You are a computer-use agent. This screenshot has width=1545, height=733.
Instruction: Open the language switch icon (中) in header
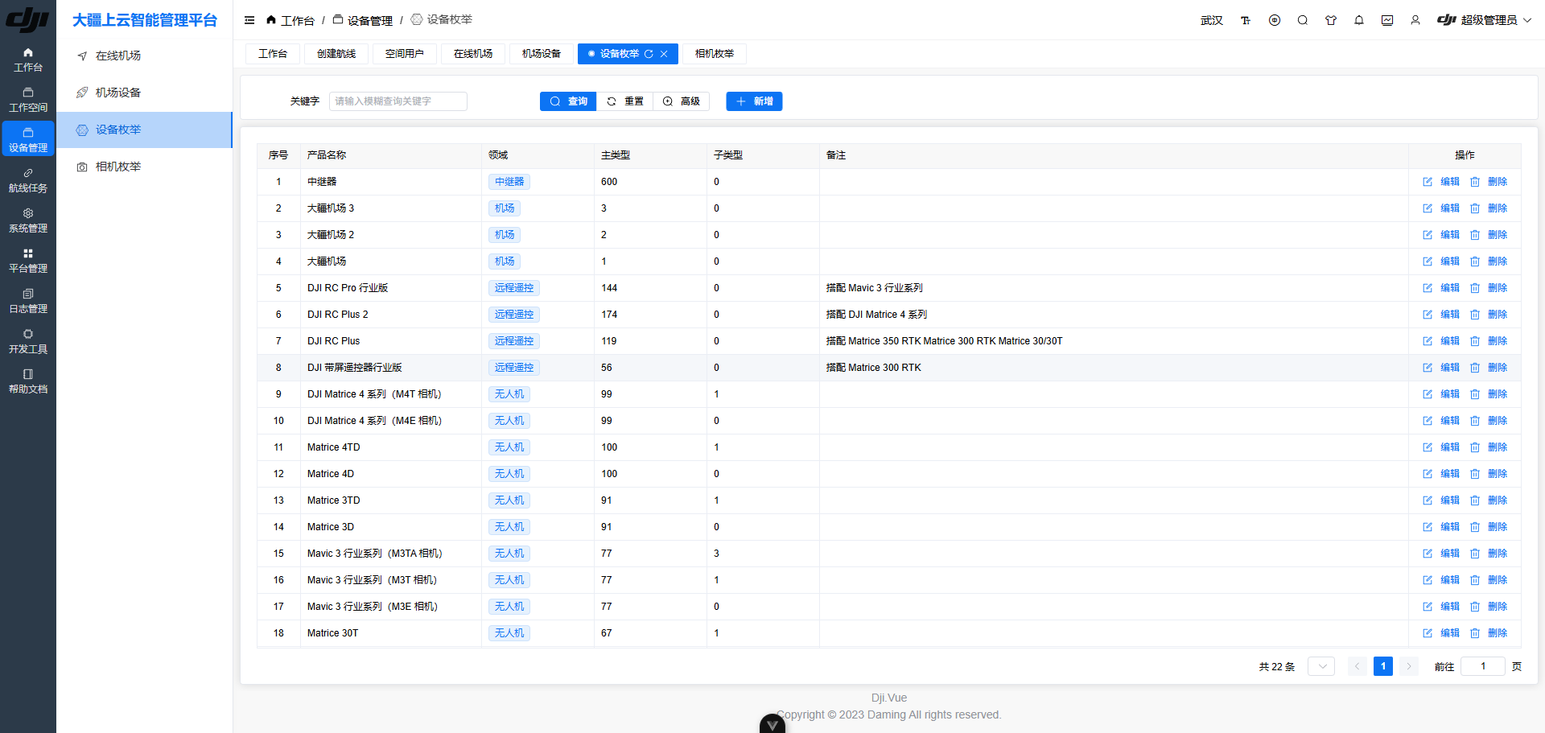1275,20
